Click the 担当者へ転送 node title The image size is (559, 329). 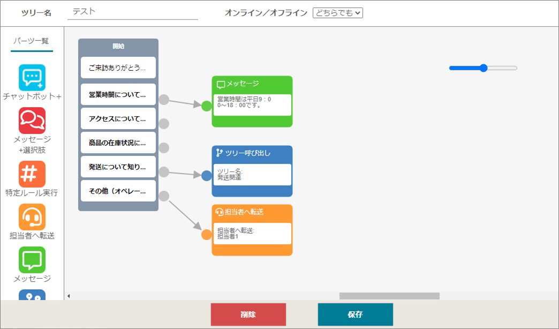coord(244,212)
